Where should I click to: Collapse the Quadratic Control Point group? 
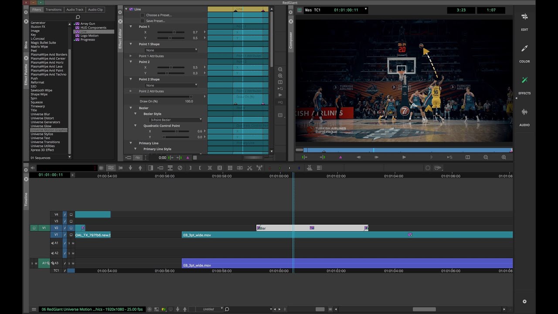(x=135, y=126)
